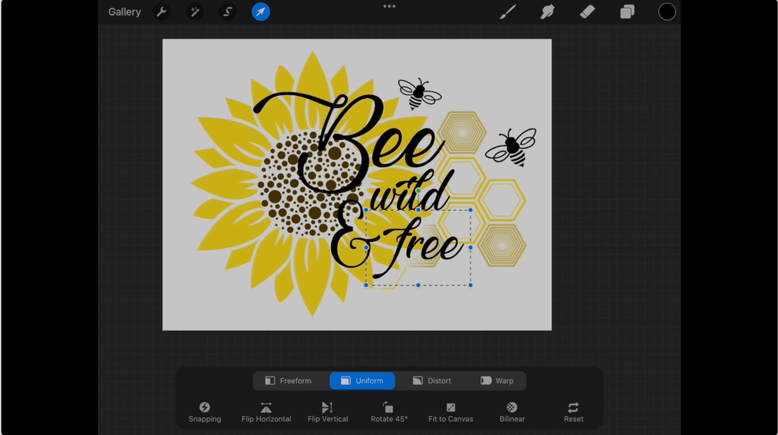Open the Adjustments magic wand menu
Screen dimensions: 778x435
coord(195,11)
